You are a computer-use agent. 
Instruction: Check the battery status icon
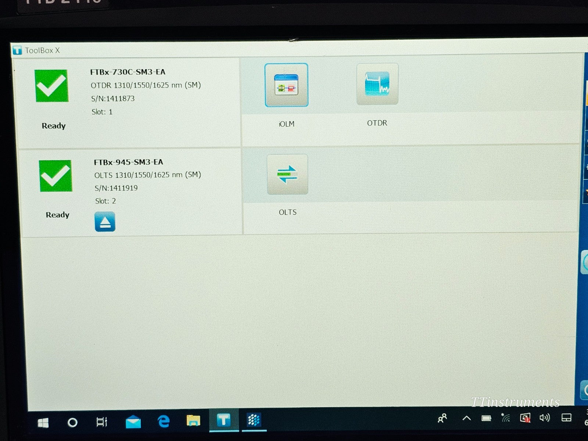486,418
